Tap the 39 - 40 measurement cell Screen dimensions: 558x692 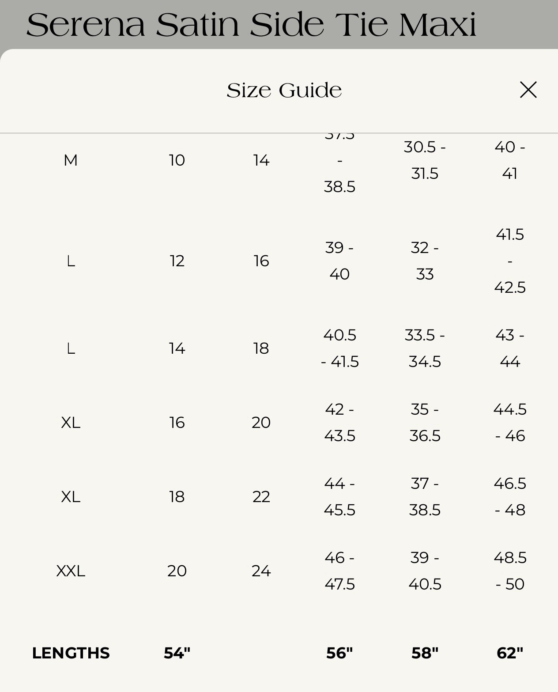tap(339, 261)
